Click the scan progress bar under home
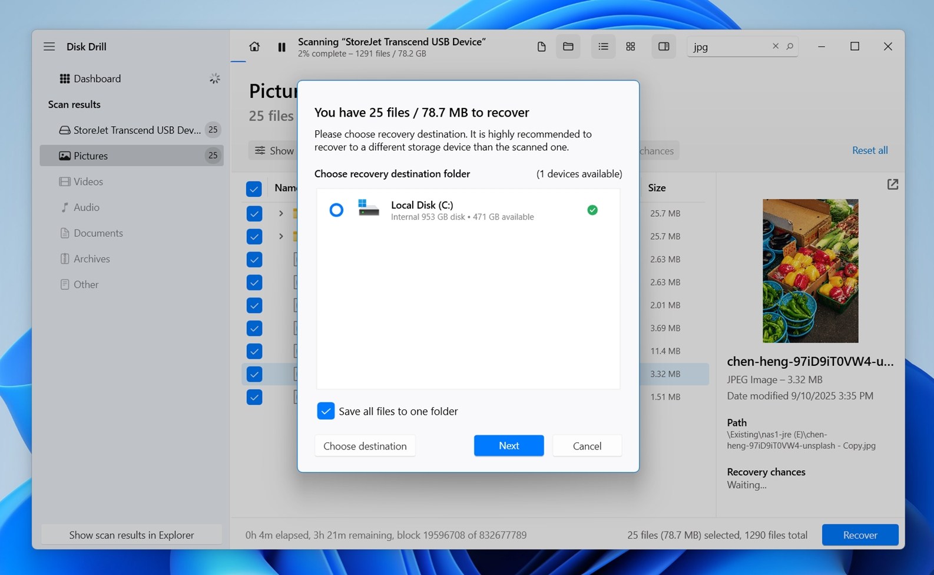 coord(238,61)
